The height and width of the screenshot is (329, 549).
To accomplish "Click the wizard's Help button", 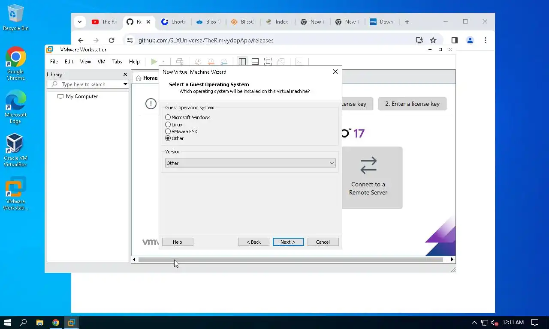I will [x=178, y=242].
